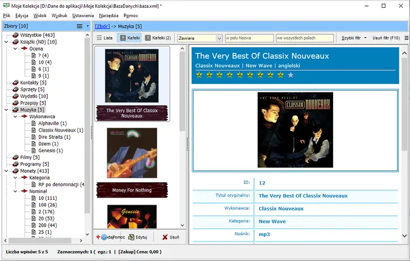Switch to Kafelki view
This screenshot has height=261, width=410.
130,38
